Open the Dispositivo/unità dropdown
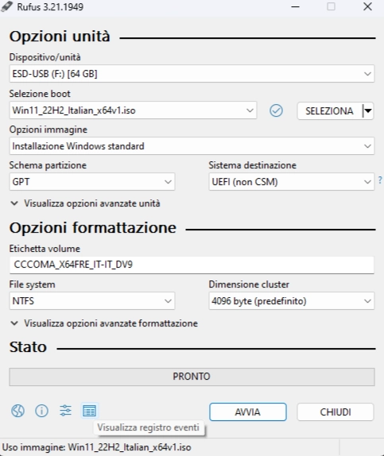The width and height of the screenshot is (384, 456). [x=192, y=74]
